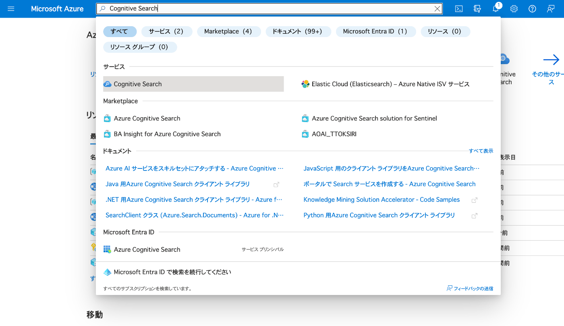
Task: Select the サービス (2) filter chip
Action: coord(166,31)
